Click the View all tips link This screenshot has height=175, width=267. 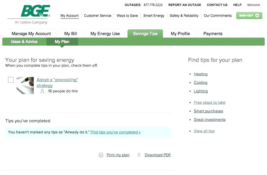tap(204, 131)
